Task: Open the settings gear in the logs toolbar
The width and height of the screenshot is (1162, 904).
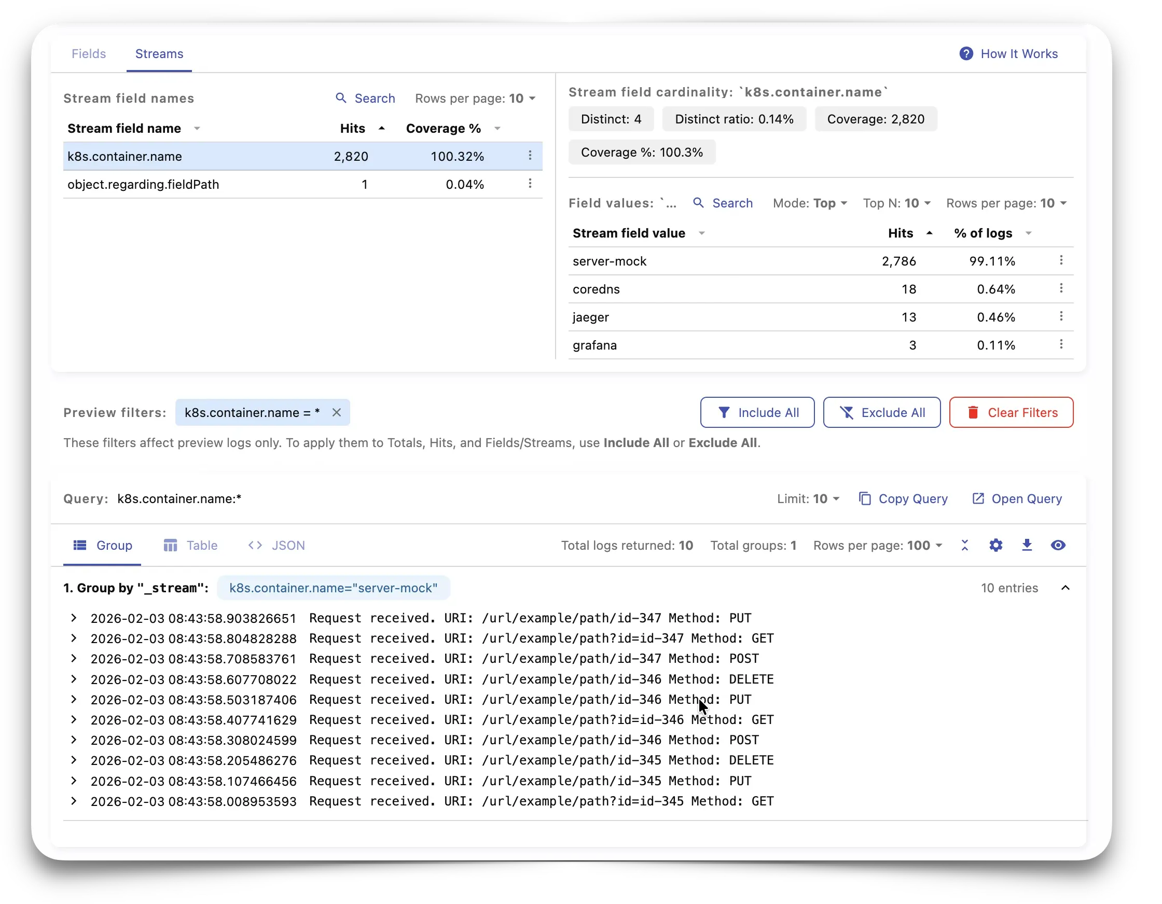Action: [x=995, y=546]
